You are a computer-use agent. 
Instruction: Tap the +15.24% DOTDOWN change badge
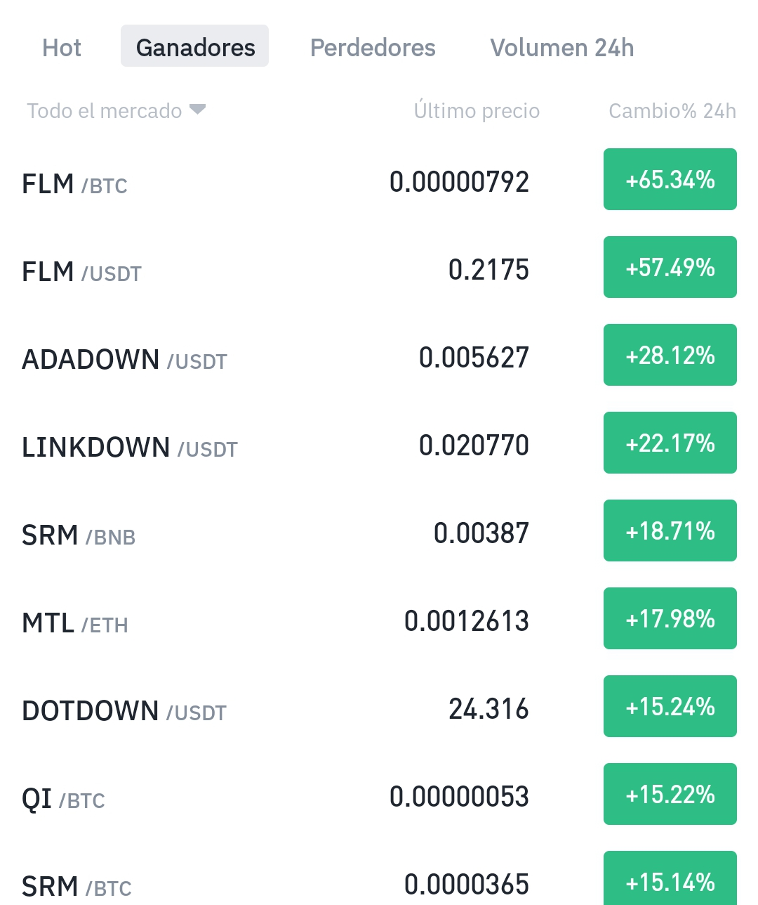pyautogui.click(x=670, y=706)
